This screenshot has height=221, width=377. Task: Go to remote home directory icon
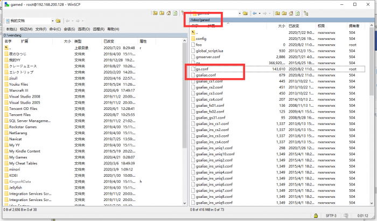tap(290, 13)
